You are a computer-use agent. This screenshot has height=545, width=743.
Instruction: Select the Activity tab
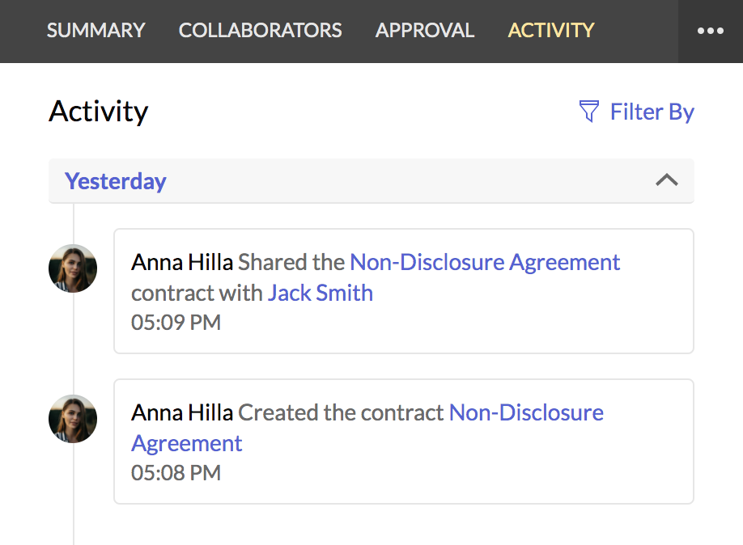(551, 30)
